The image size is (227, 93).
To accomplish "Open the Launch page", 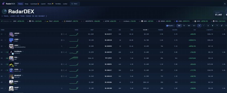I will click(x=43, y=4).
